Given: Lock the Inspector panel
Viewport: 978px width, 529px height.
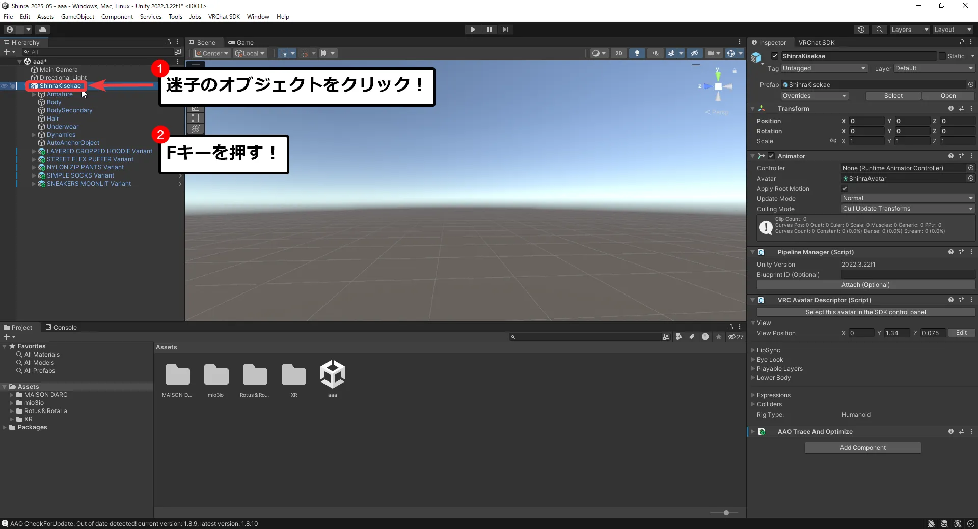Looking at the screenshot, I should [962, 42].
